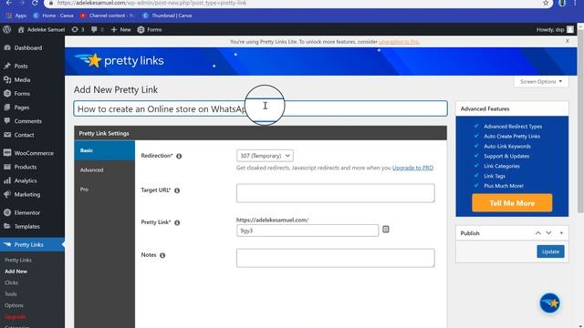This screenshot has height=328, width=584.
Task: Click the pretty links logo banner
Action: click(x=120, y=61)
